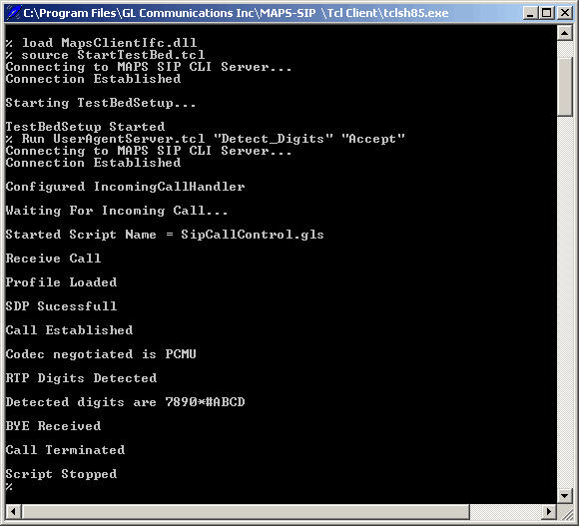Click empty vertical scrollbar track below thumb
Image resolution: width=579 pixels, height=526 pixels.
(565, 301)
